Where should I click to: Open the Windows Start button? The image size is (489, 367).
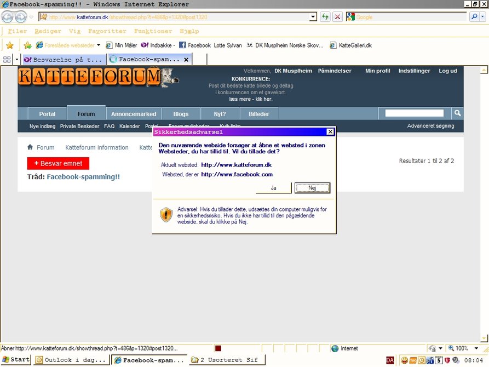(16, 359)
